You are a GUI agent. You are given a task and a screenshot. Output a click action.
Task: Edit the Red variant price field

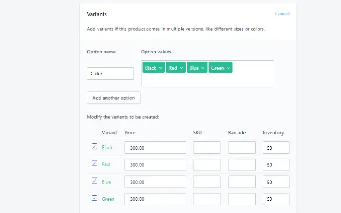pyautogui.click(x=155, y=165)
